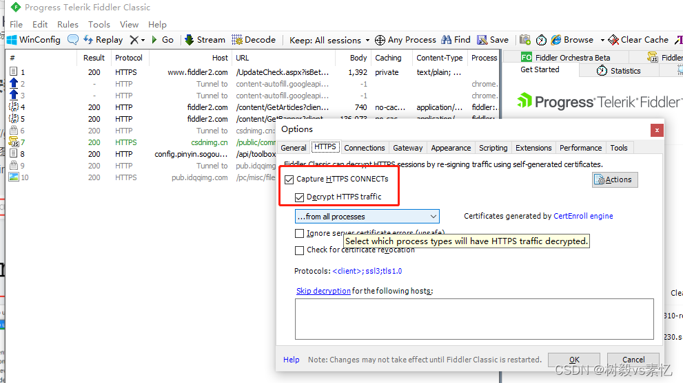Cancel the Options dialog

633,360
